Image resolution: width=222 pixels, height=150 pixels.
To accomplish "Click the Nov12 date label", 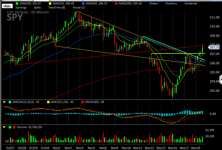I will (x=149, y=148).
